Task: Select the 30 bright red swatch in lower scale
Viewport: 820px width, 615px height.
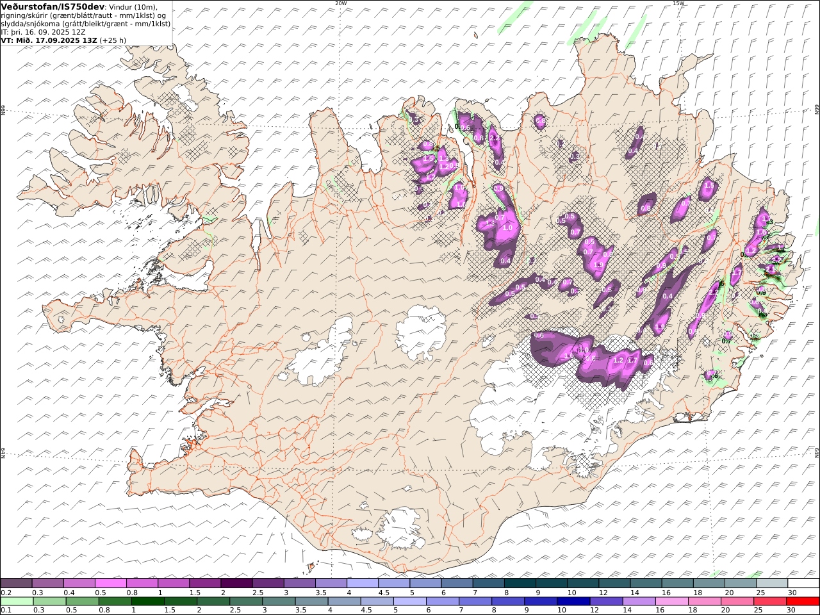Action: (803, 602)
